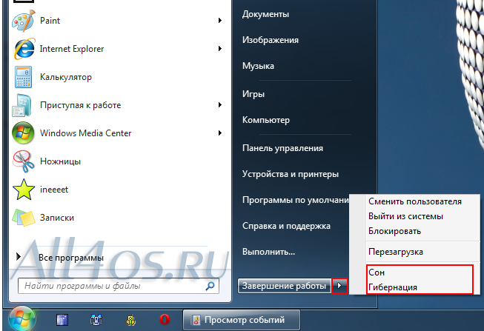Open Приступая к работе icon
The image size is (484, 331).
point(21,105)
